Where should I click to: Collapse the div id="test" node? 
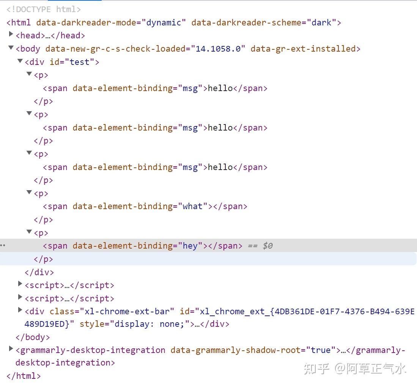[20, 61]
